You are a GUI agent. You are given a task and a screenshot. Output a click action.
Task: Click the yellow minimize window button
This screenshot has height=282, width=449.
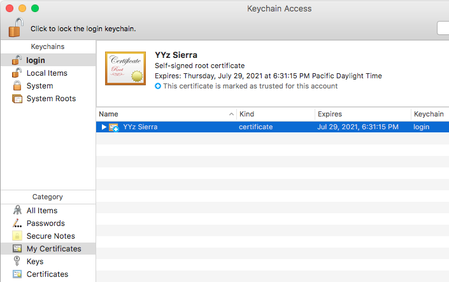(x=22, y=8)
